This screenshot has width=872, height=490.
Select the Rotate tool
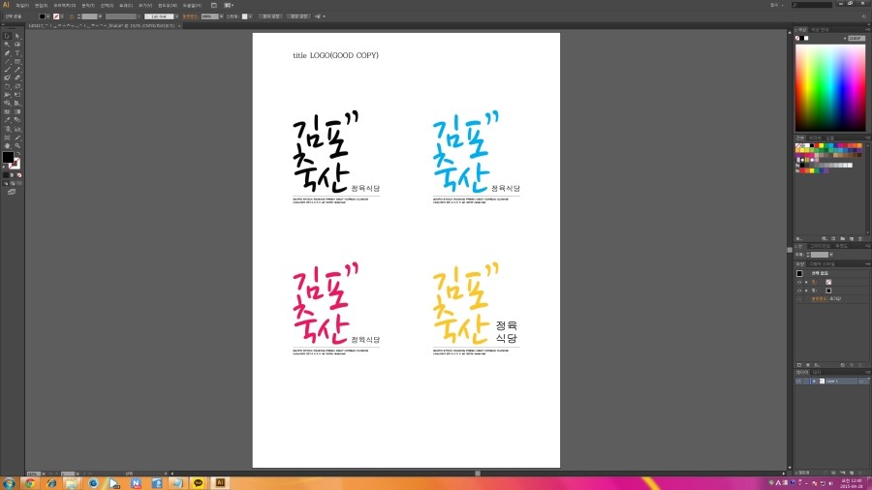coord(7,86)
